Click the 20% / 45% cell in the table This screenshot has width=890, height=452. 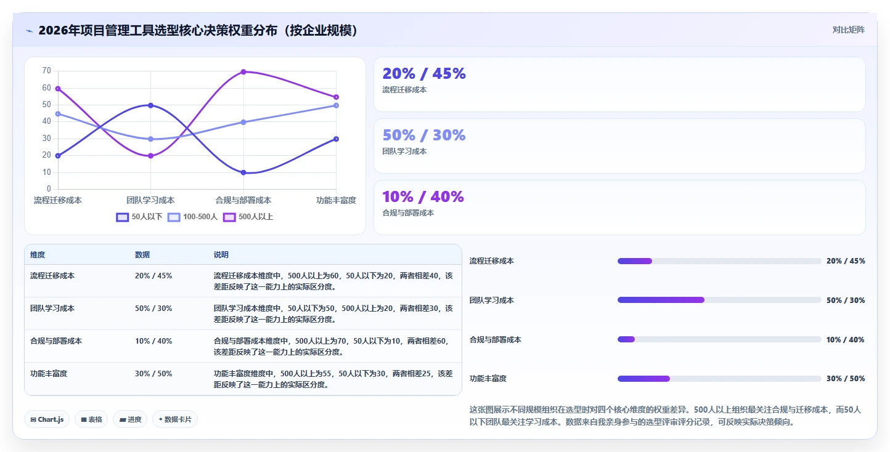tap(153, 276)
